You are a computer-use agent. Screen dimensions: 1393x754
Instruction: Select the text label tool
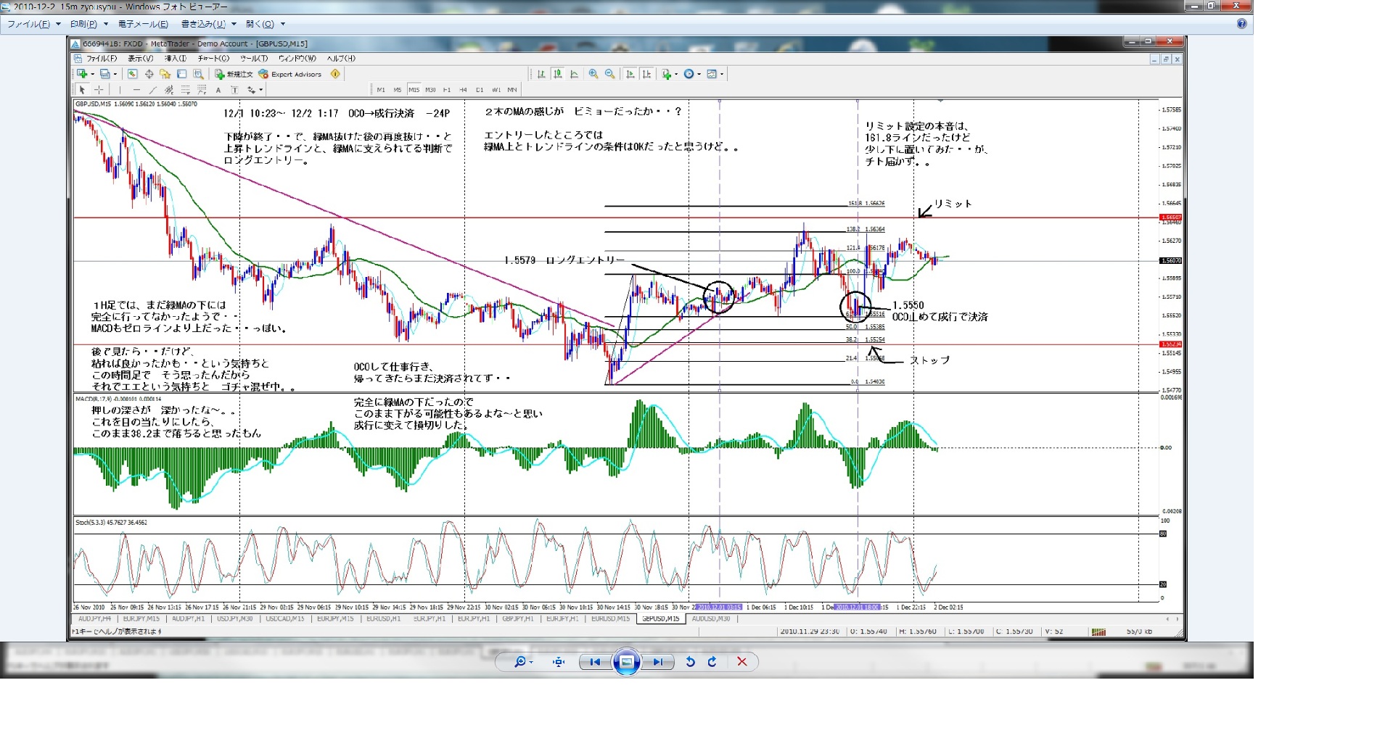pos(234,90)
